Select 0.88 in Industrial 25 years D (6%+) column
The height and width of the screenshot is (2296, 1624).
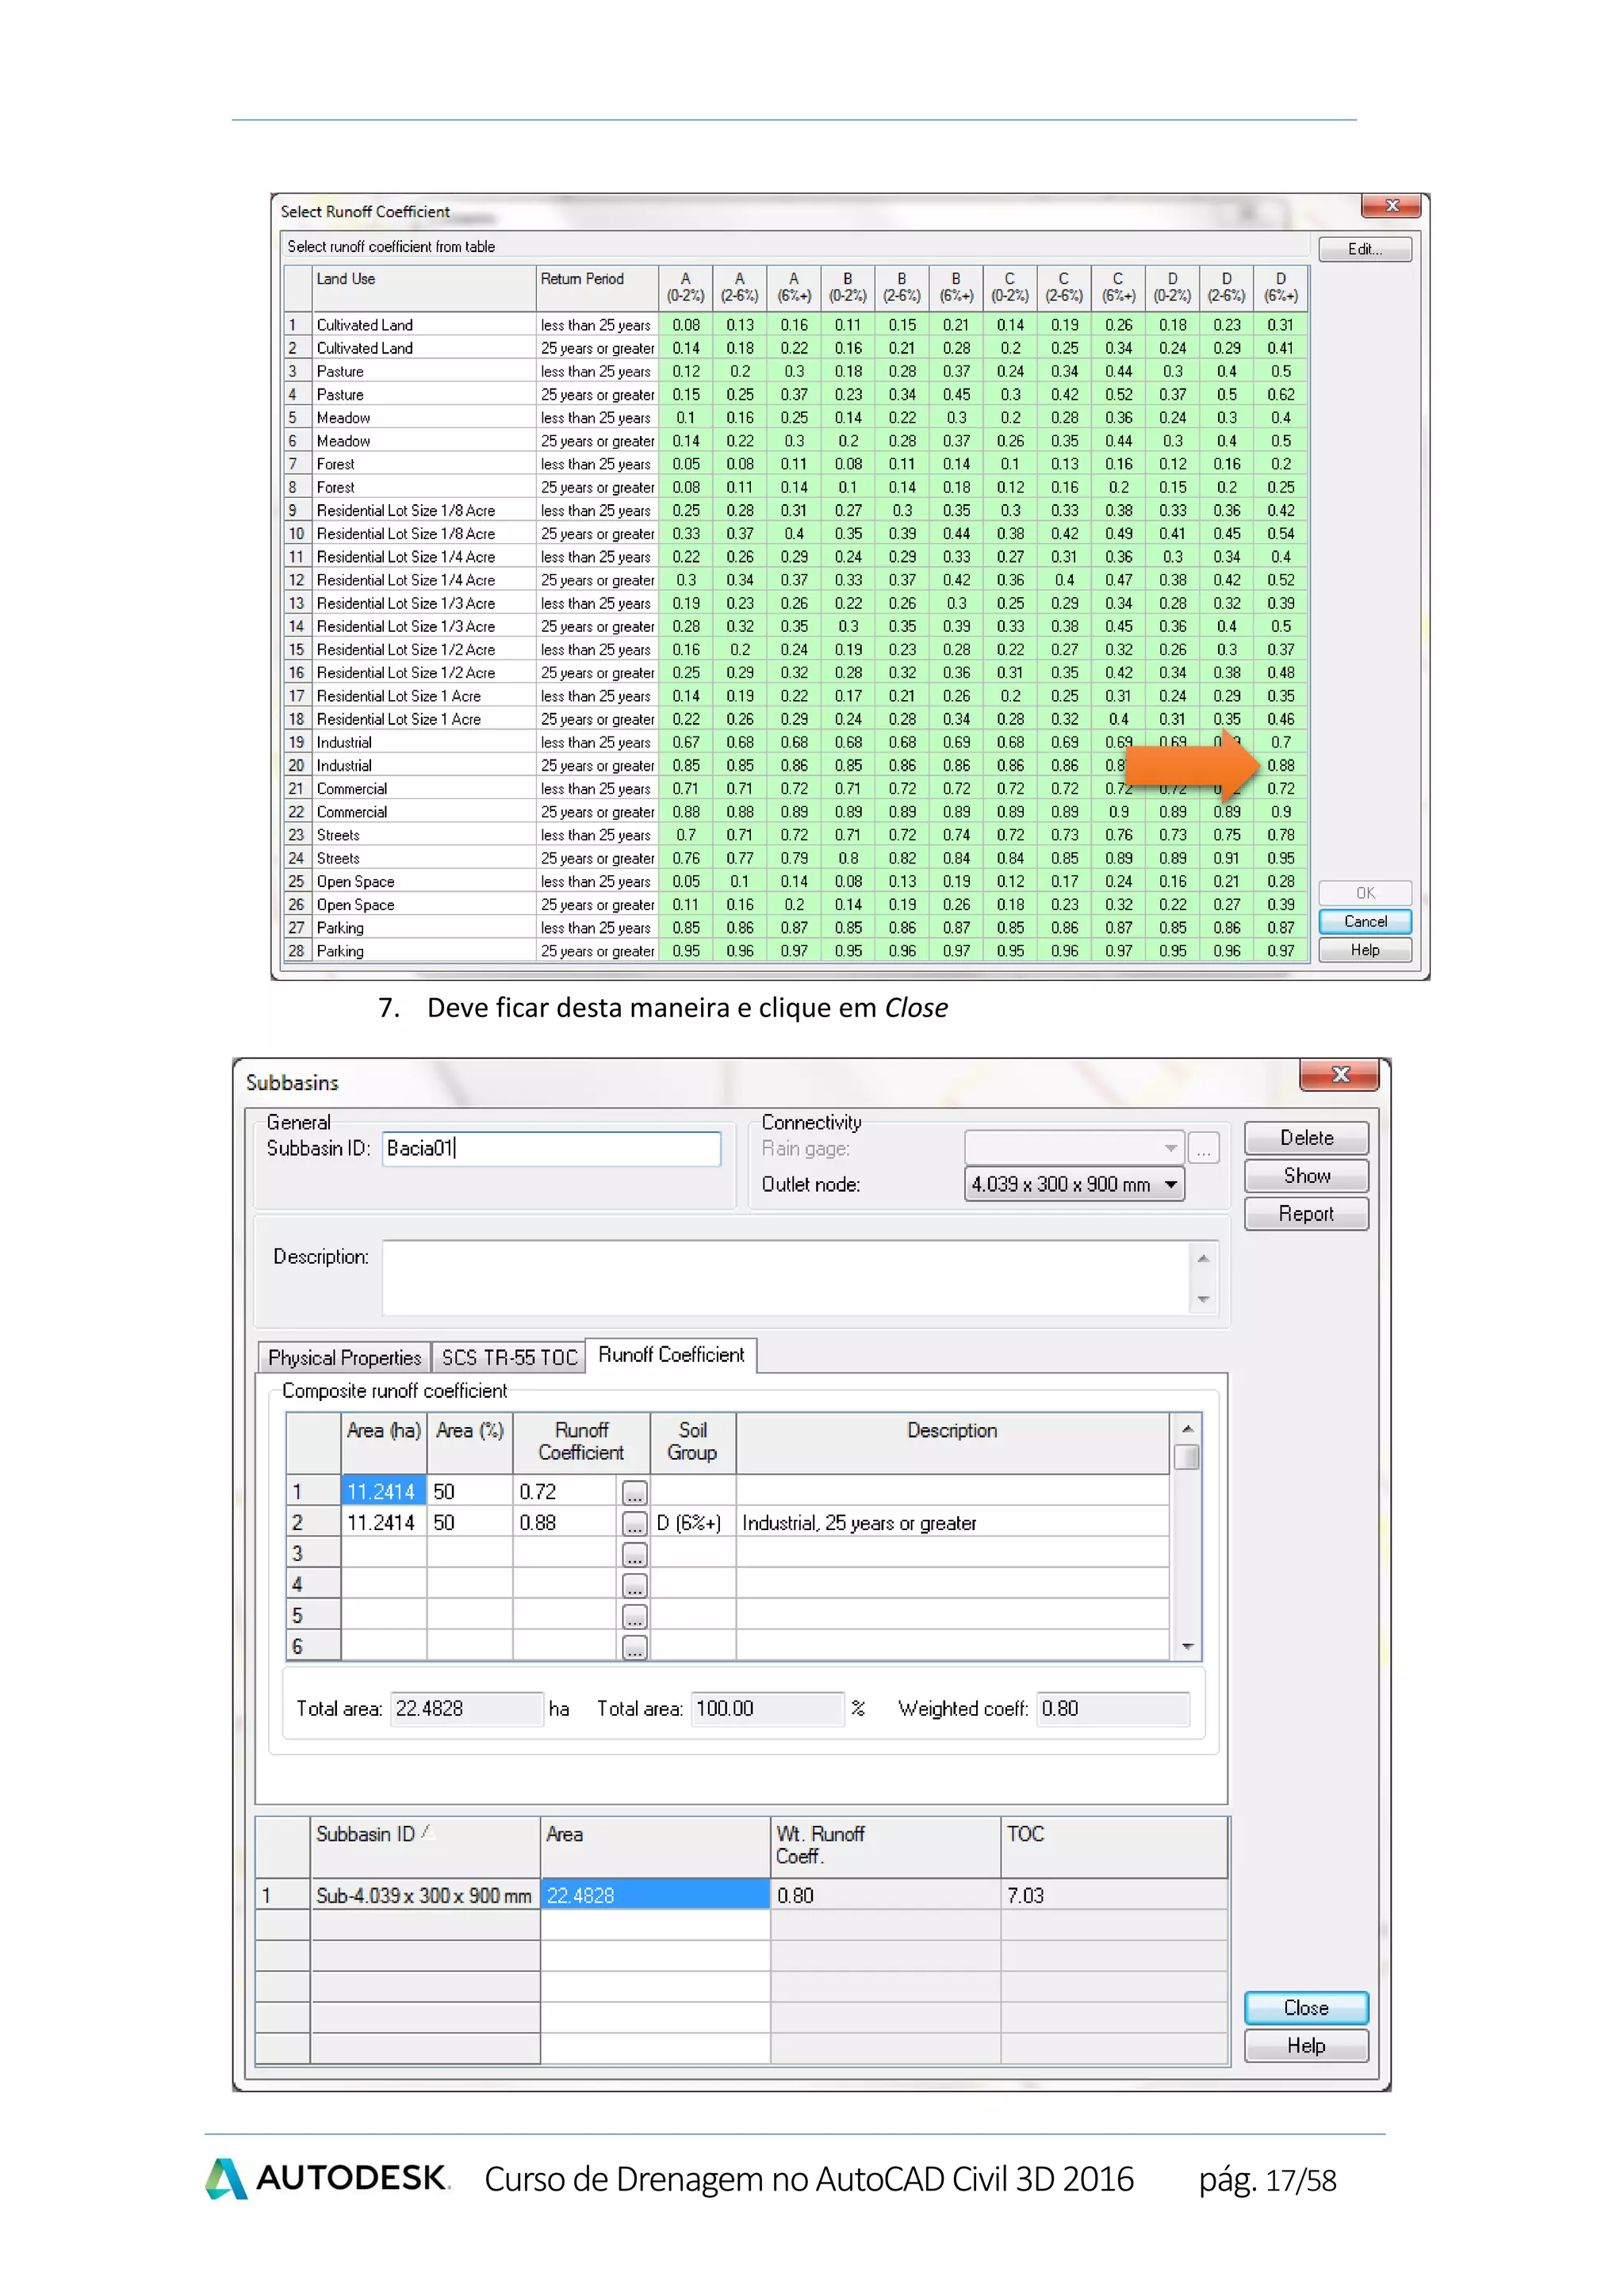point(1281,766)
